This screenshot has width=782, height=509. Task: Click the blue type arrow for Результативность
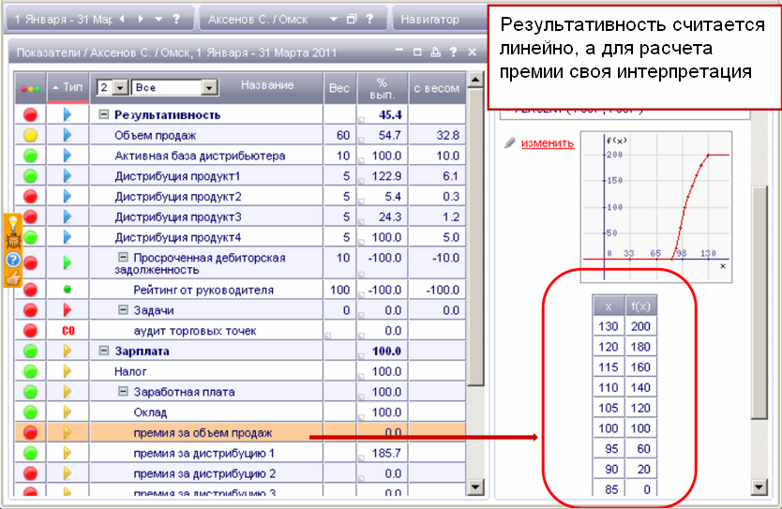pos(68,114)
